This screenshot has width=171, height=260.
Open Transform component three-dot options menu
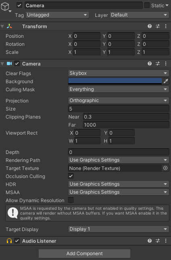tap(166, 26)
